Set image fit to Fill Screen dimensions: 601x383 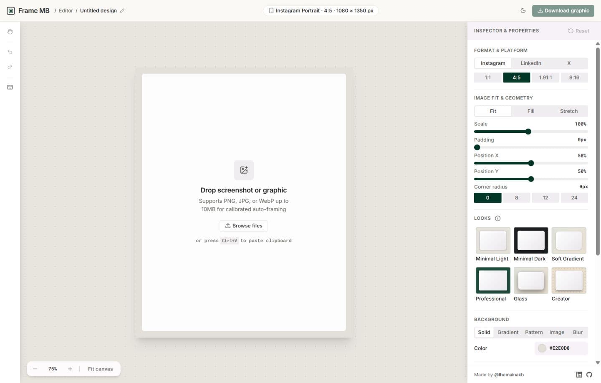tap(531, 111)
